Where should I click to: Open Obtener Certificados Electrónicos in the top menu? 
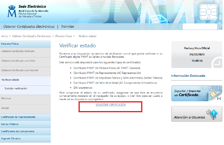point(29,26)
